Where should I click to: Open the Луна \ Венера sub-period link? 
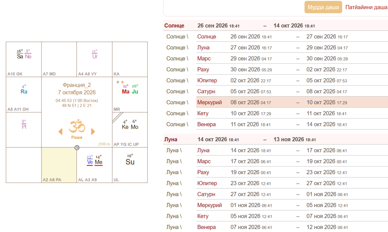click(207, 227)
